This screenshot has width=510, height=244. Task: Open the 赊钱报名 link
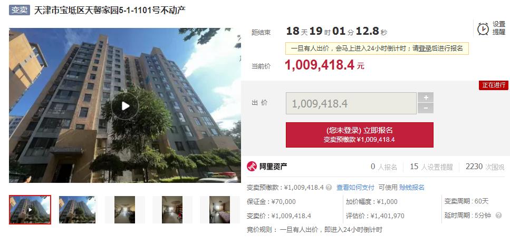pyautogui.click(x=412, y=188)
